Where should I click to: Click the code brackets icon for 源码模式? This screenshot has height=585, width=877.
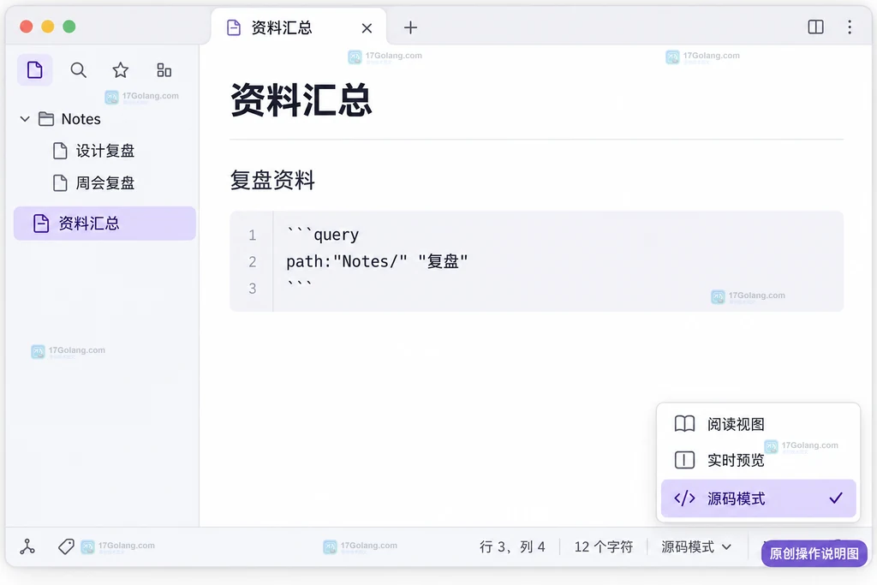tap(684, 498)
